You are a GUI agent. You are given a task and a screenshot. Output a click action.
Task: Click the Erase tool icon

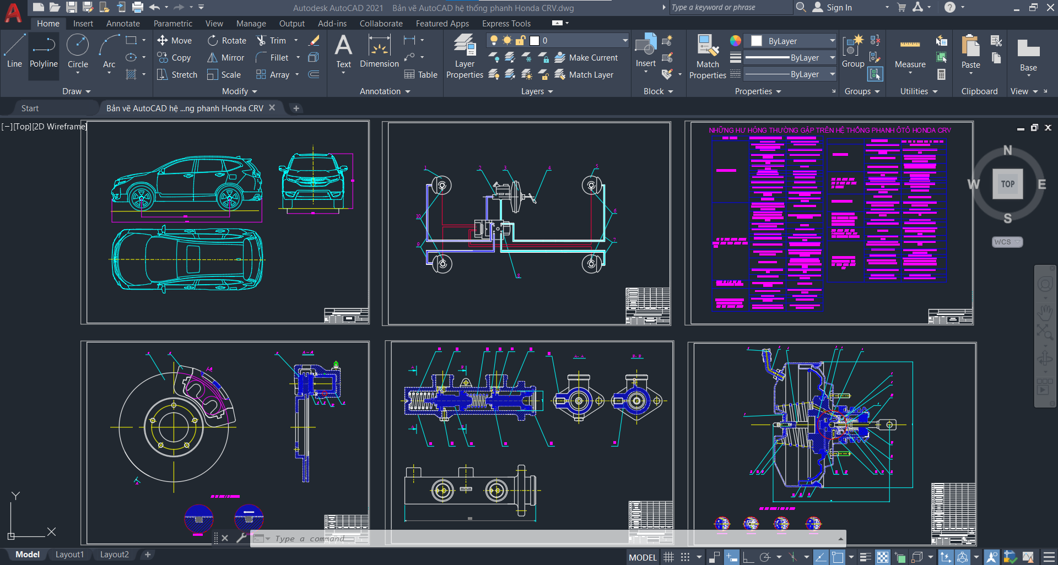pos(314,40)
